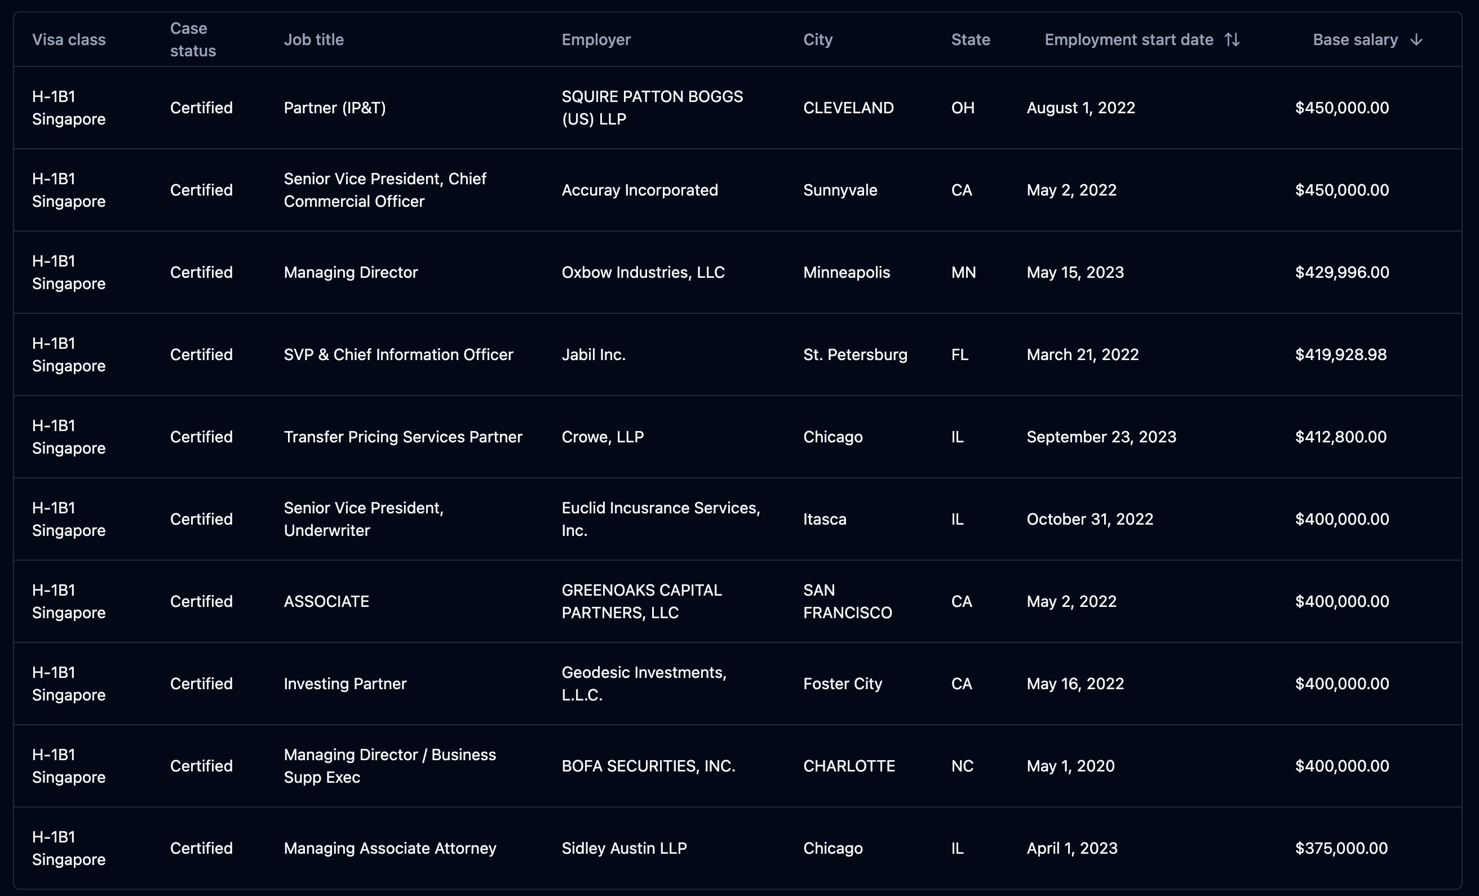The height and width of the screenshot is (896, 1479).
Task: Click the Visa class column header
Action: coord(68,39)
